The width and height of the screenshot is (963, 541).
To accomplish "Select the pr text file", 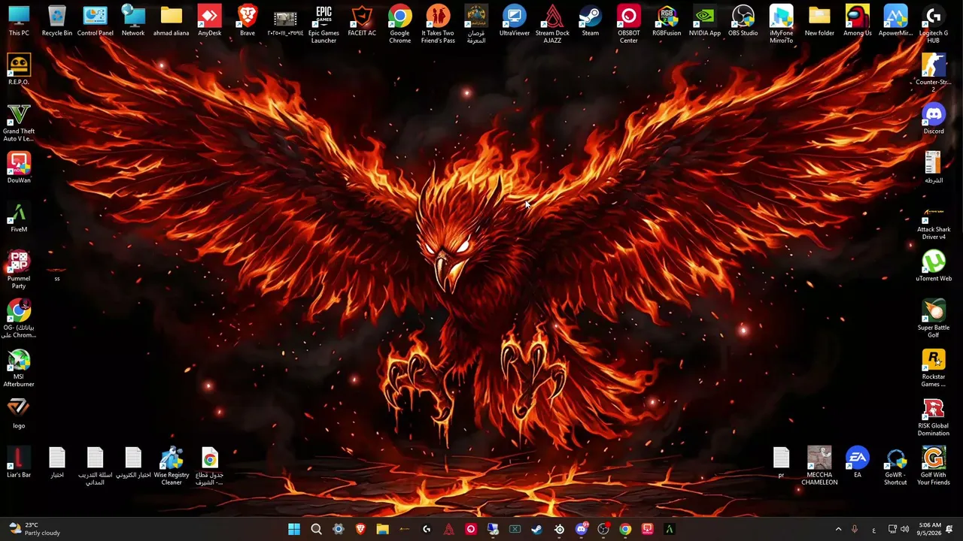I will pos(781,463).
